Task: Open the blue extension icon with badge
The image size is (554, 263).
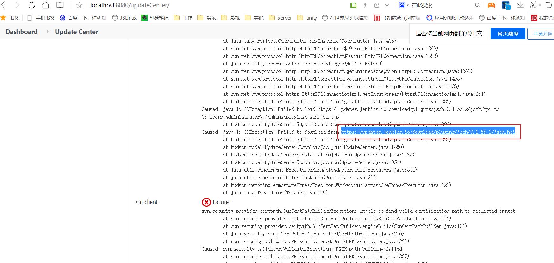Action: point(506,5)
